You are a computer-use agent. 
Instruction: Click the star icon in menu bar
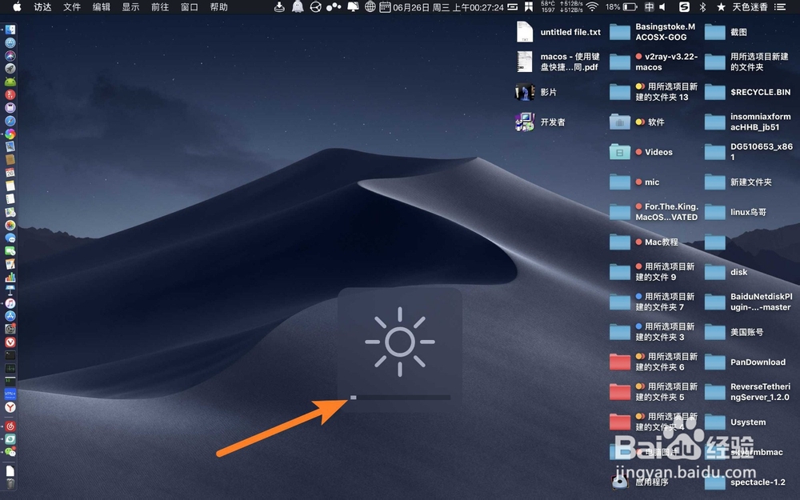[721, 7]
